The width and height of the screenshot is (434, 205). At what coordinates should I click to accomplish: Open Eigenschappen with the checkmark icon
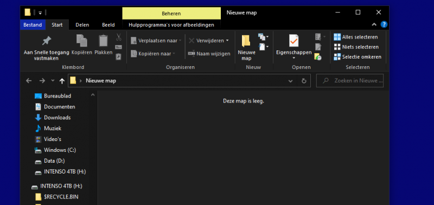(293, 41)
